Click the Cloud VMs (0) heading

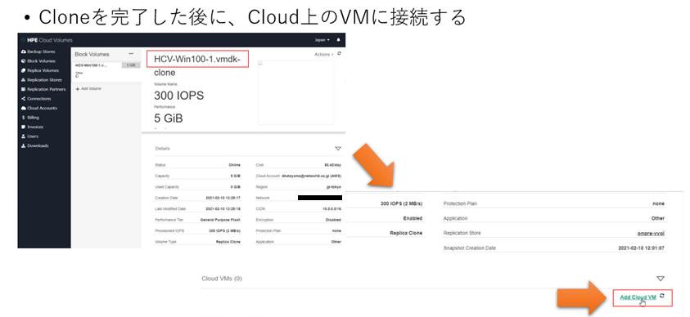tap(222, 279)
